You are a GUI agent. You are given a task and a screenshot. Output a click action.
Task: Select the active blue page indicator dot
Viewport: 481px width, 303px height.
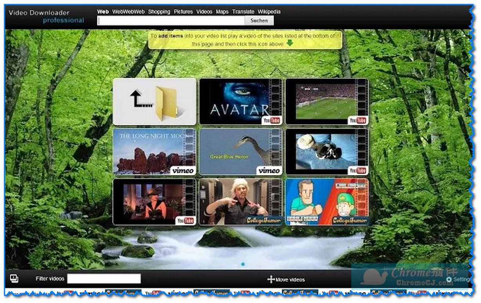coord(243,264)
